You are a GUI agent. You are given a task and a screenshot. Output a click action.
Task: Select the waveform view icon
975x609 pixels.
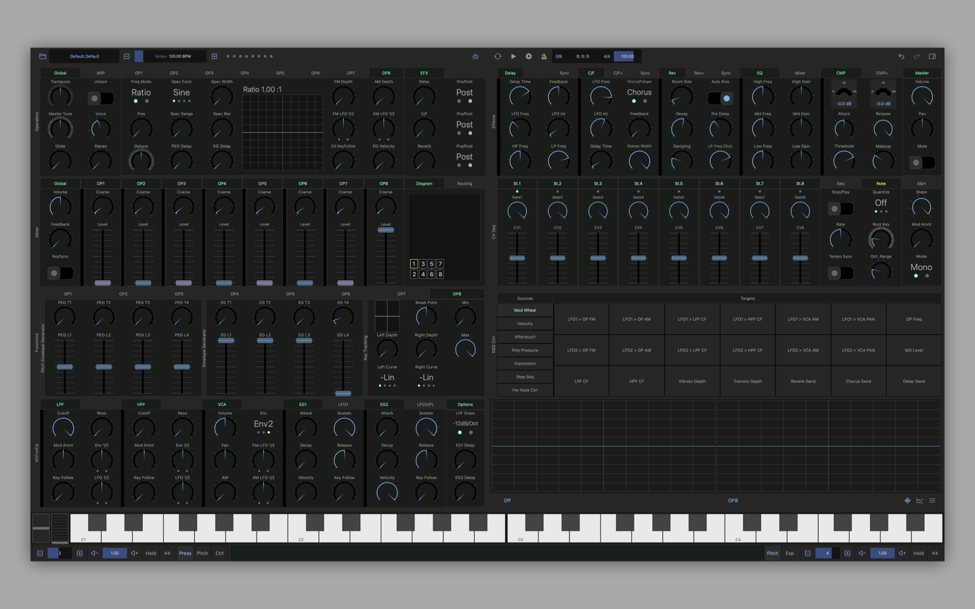(907, 501)
